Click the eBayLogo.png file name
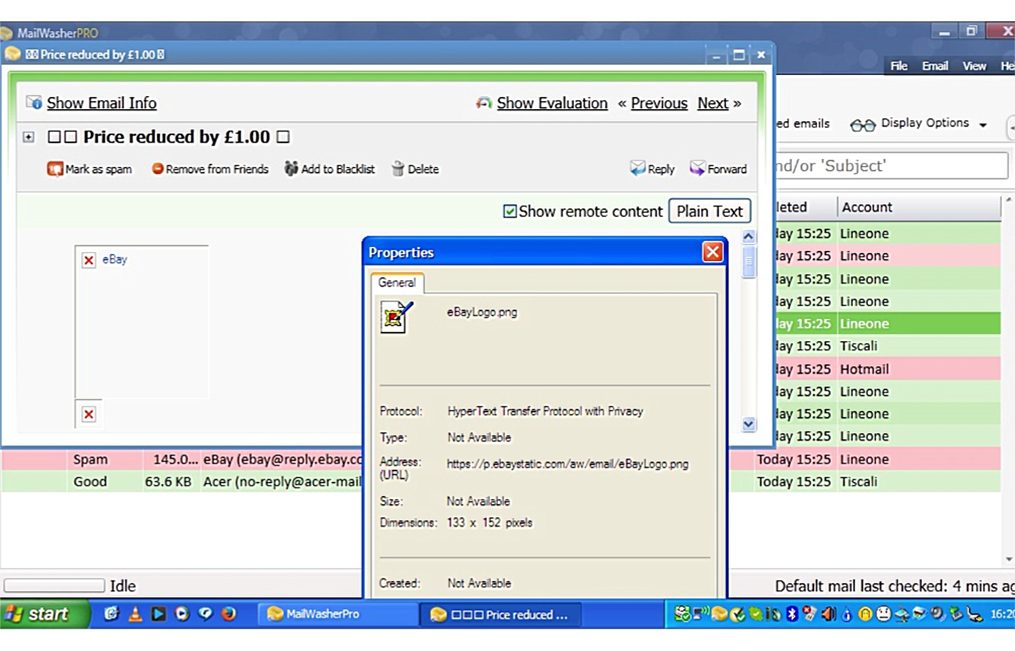 [482, 312]
